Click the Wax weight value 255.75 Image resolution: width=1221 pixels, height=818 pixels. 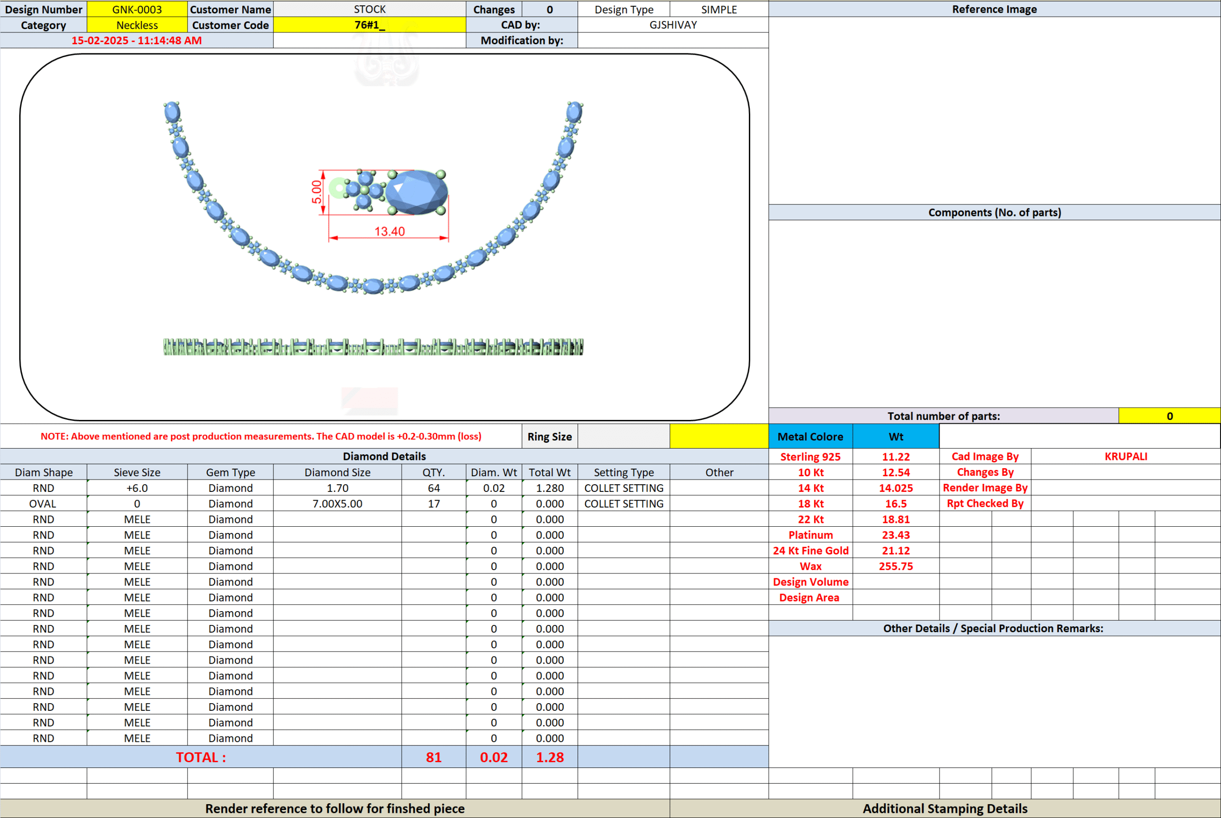pyautogui.click(x=895, y=566)
